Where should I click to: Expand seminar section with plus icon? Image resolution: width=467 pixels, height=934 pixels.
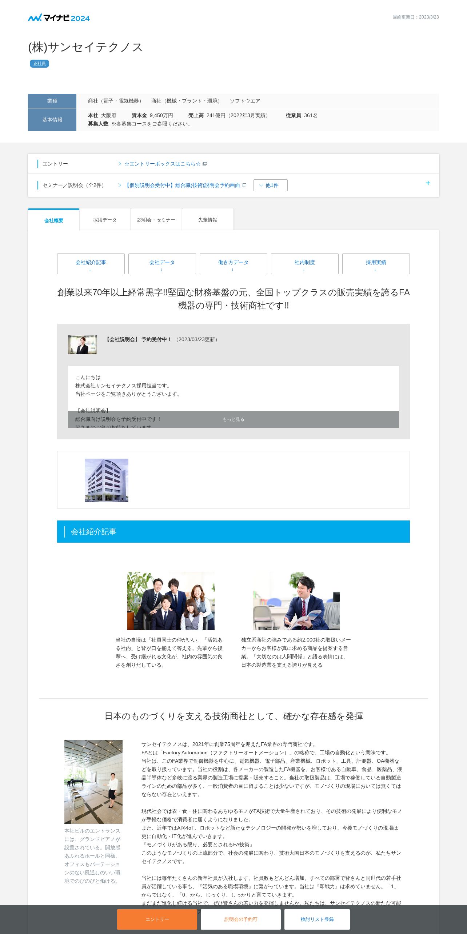tap(428, 183)
